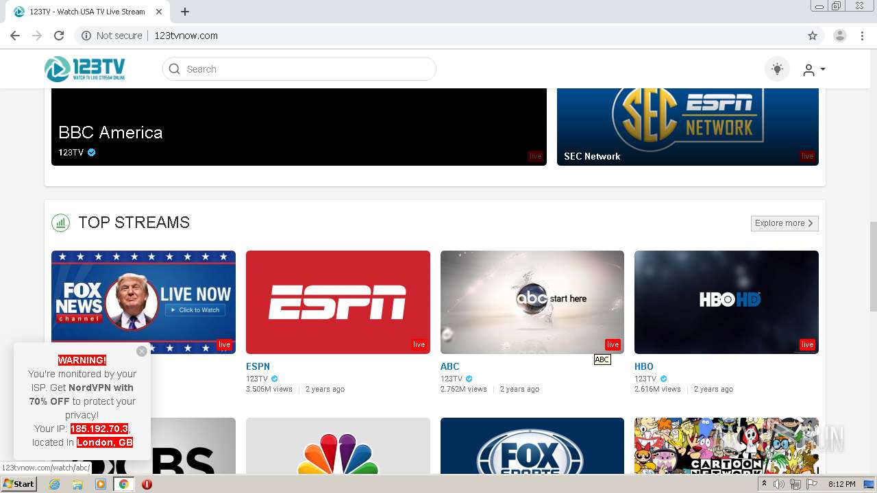Click the network tray icon
Image resolution: width=877 pixels, height=493 pixels.
(795, 484)
